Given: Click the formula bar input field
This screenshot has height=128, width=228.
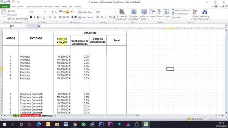Looking at the screenshot, I should tap(133, 26).
